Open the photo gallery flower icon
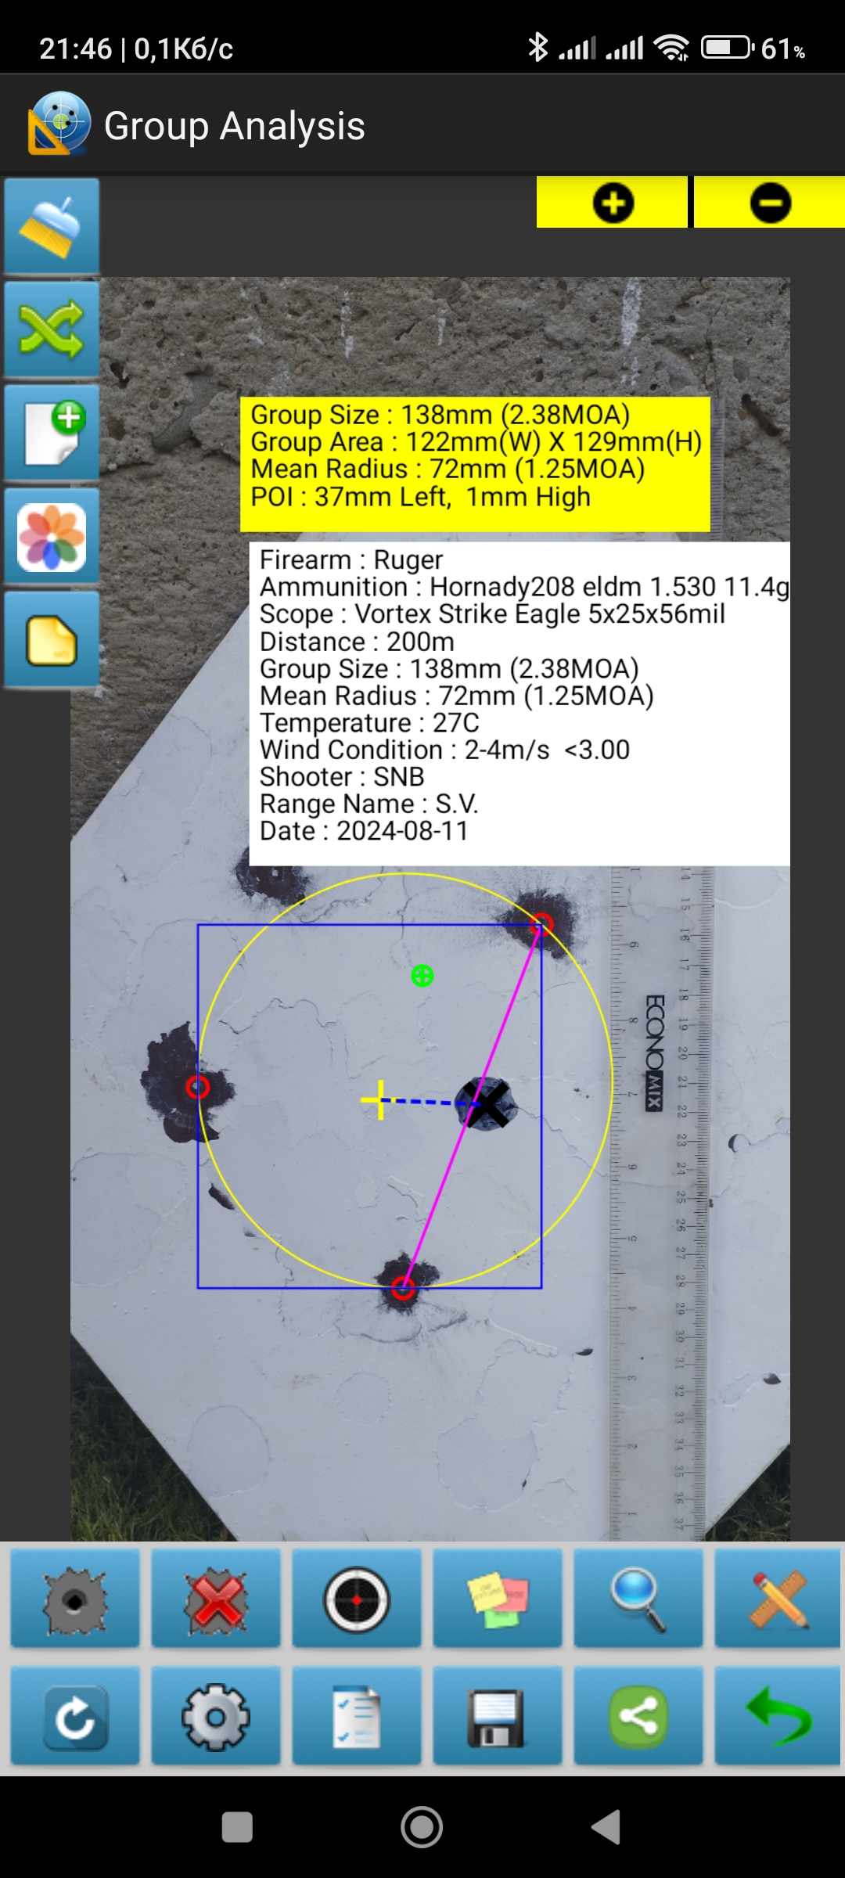This screenshot has width=845, height=1878. tap(52, 536)
